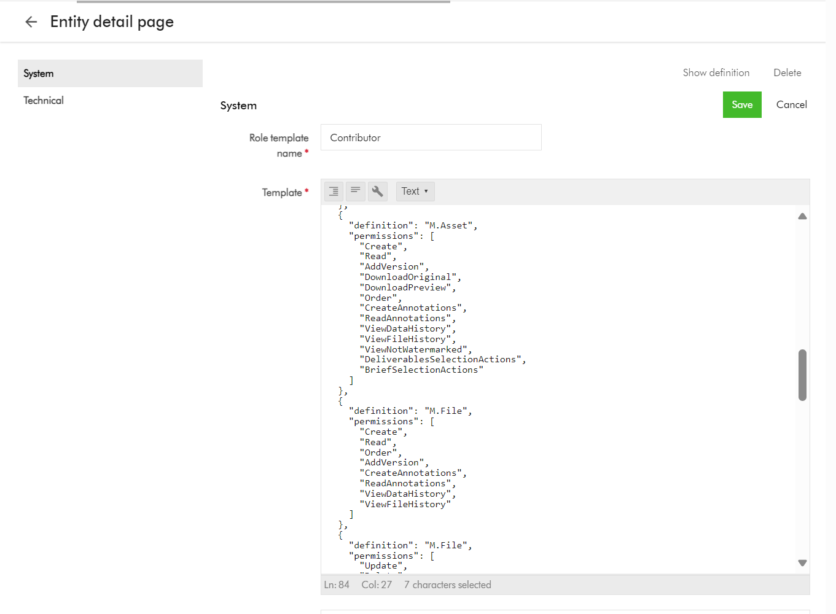Screen dimensions: 836x614
Task: Click the format JSON icon in editor toolbar
Action: click(x=334, y=192)
